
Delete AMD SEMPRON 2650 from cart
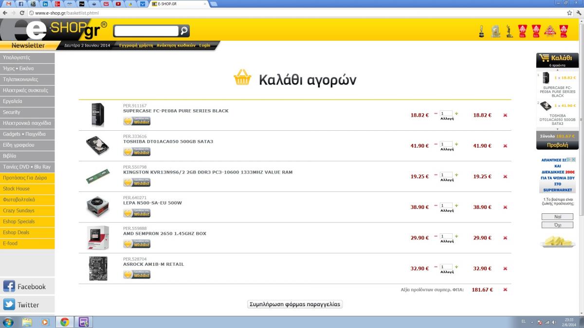click(505, 238)
